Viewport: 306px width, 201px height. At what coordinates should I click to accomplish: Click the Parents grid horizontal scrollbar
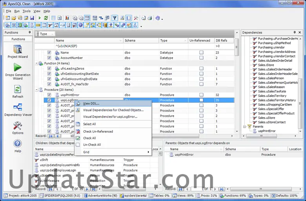pos(261,189)
